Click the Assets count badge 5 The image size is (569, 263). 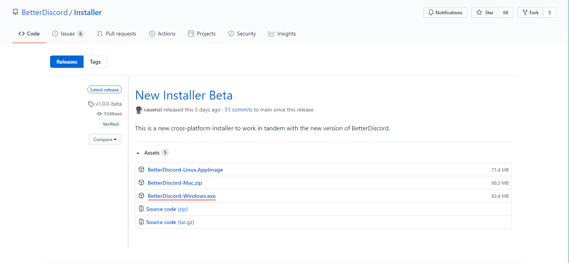click(x=165, y=153)
